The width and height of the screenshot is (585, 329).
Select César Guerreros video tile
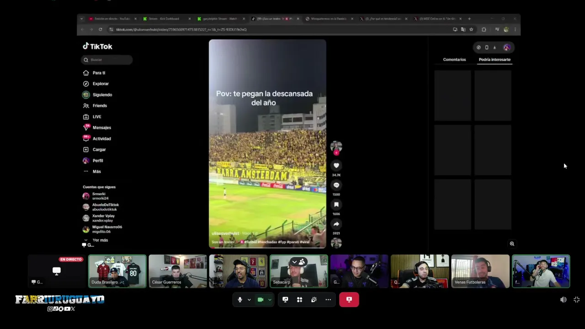click(178, 271)
